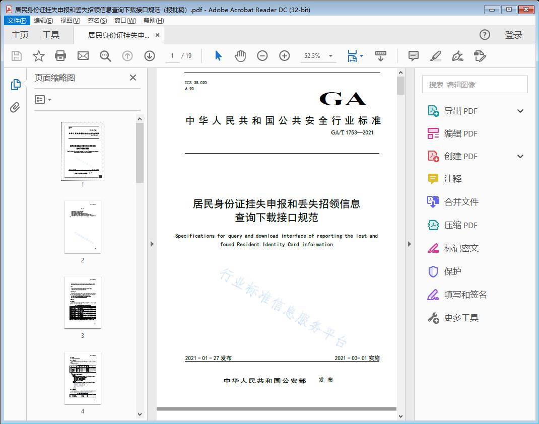The width and height of the screenshot is (539, 424).
Task: Open the attachments paperclip panel
Action: pos(15,107)
